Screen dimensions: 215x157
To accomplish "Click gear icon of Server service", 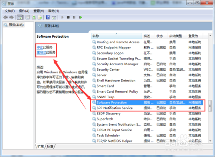I will click(94, 75).
